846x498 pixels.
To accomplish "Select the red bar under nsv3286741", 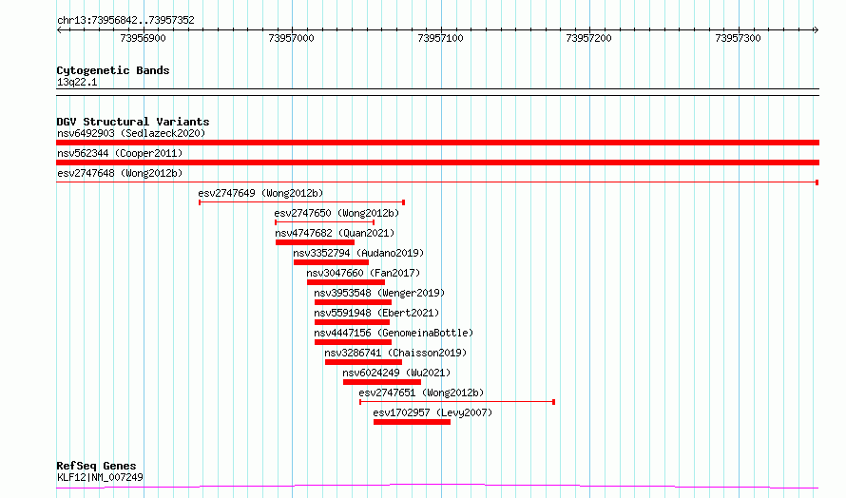I will (x=364, y=362).
